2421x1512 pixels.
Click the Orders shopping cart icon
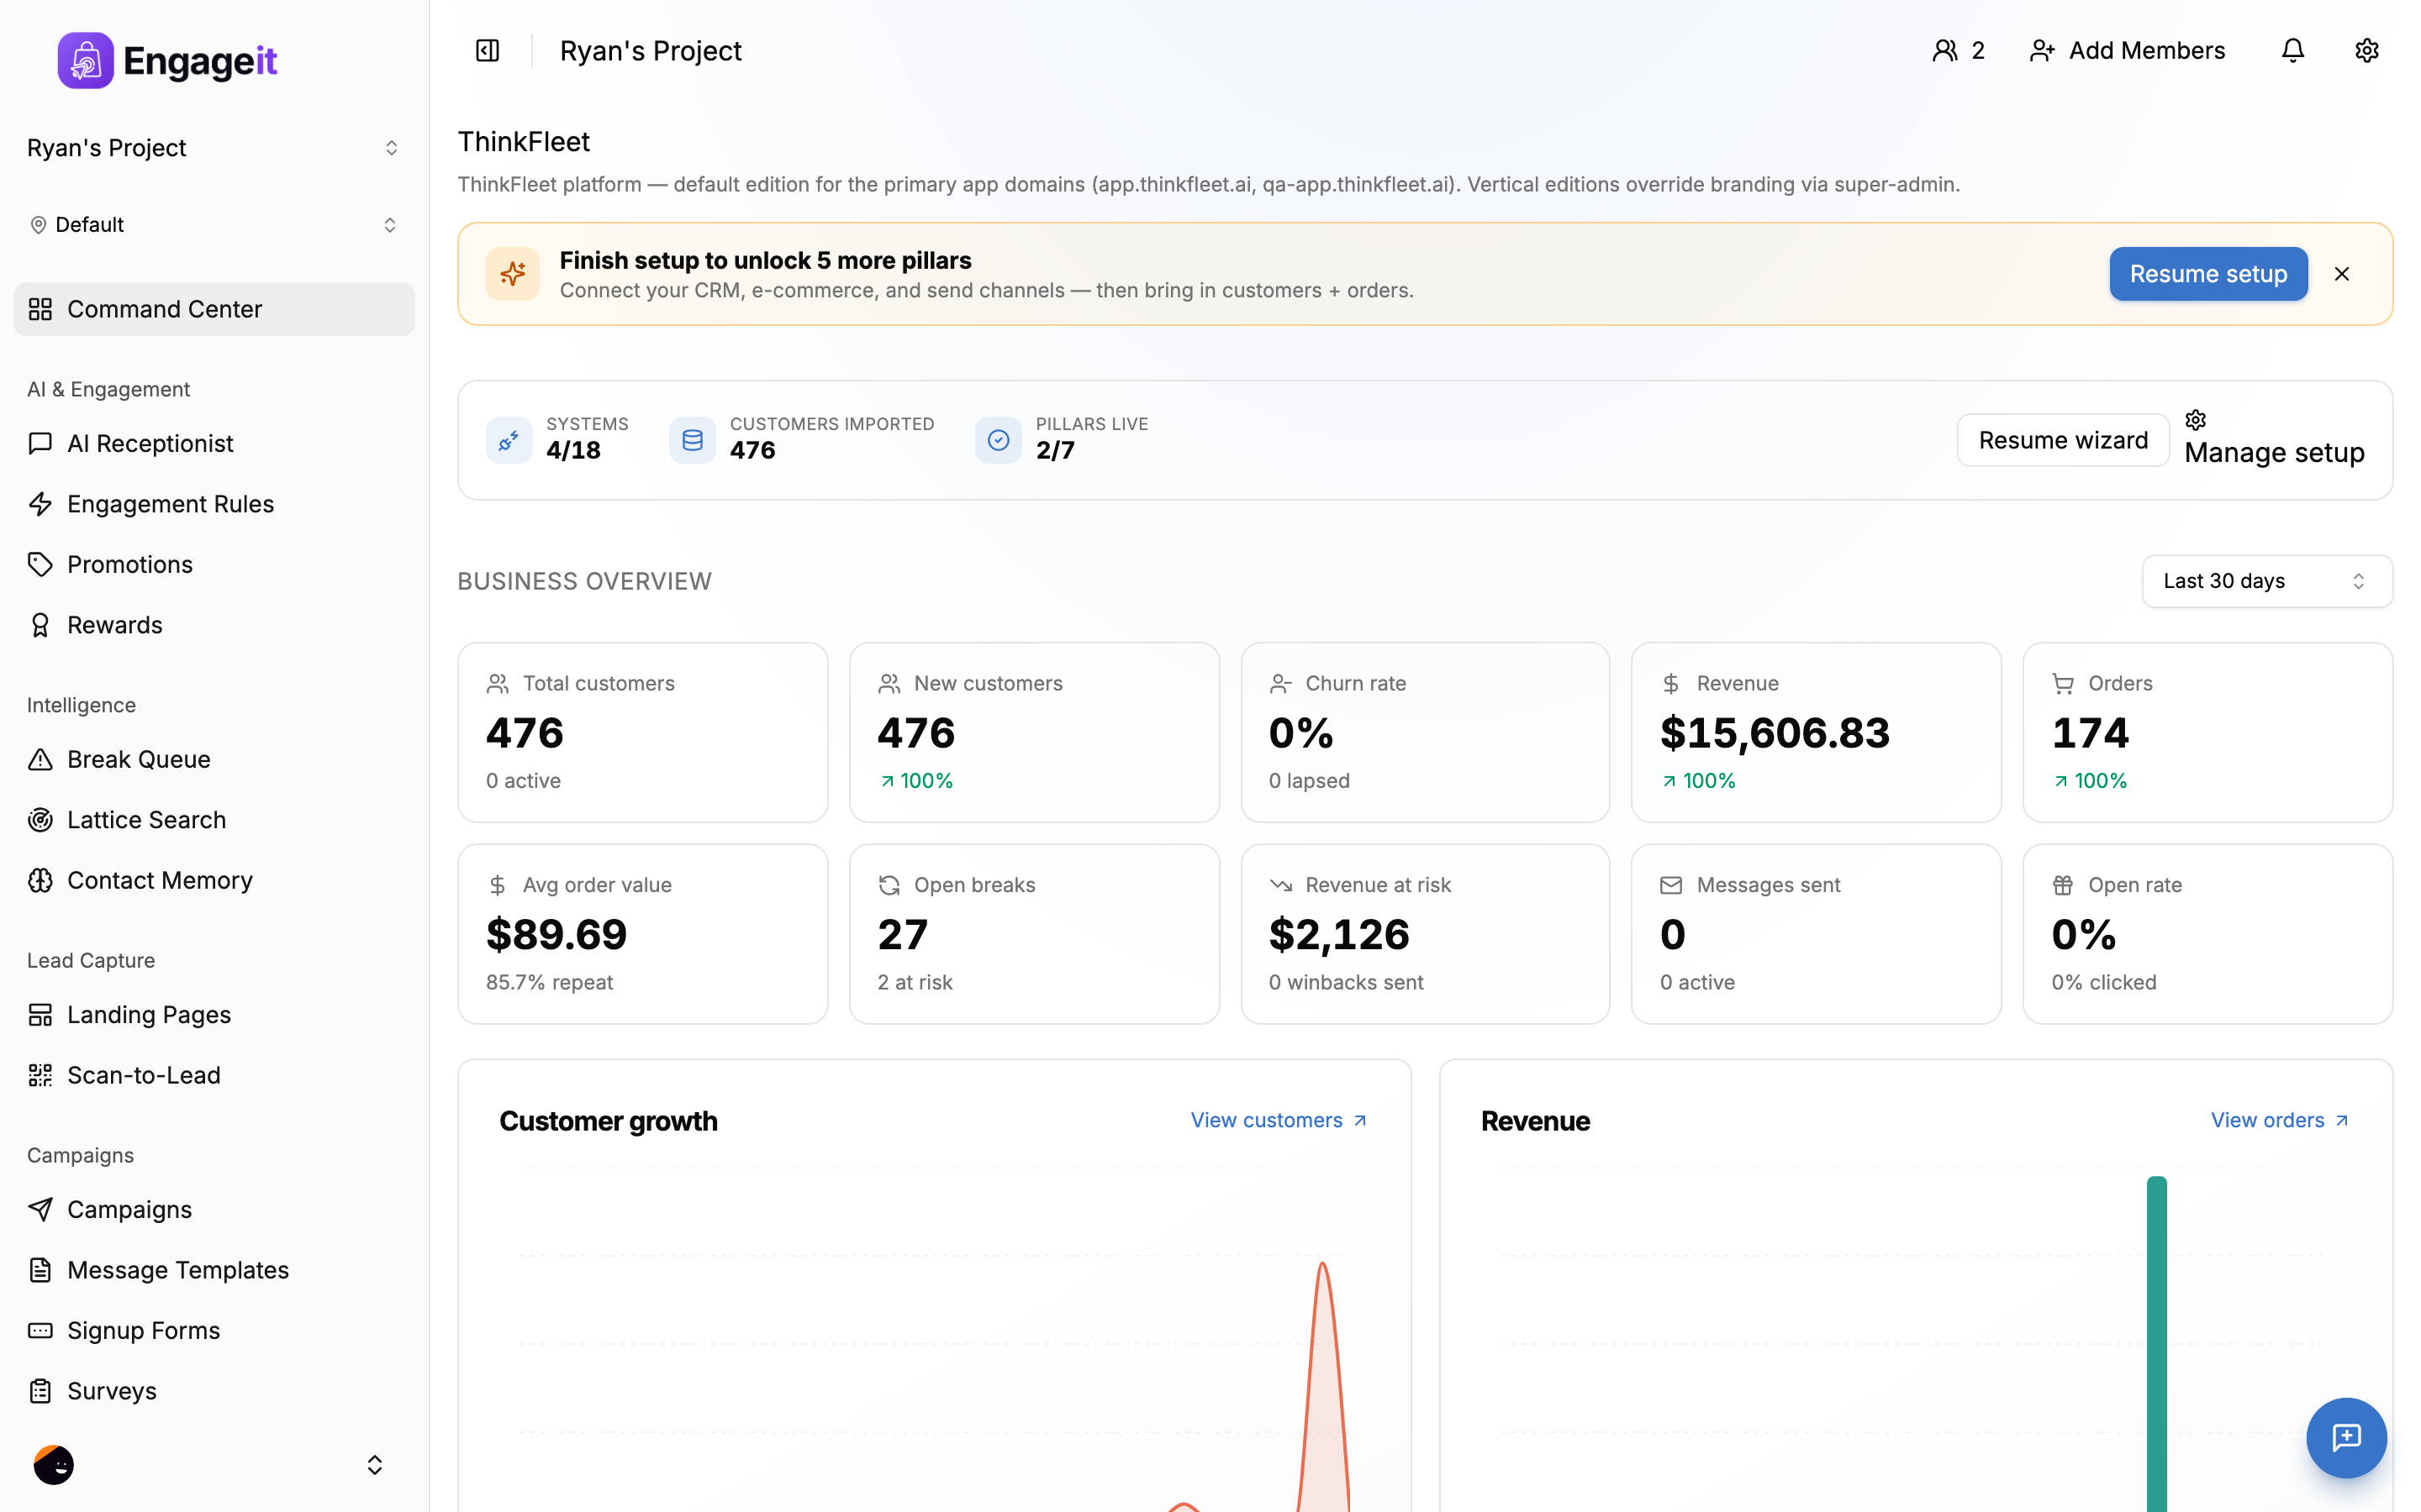point(2062,683)
